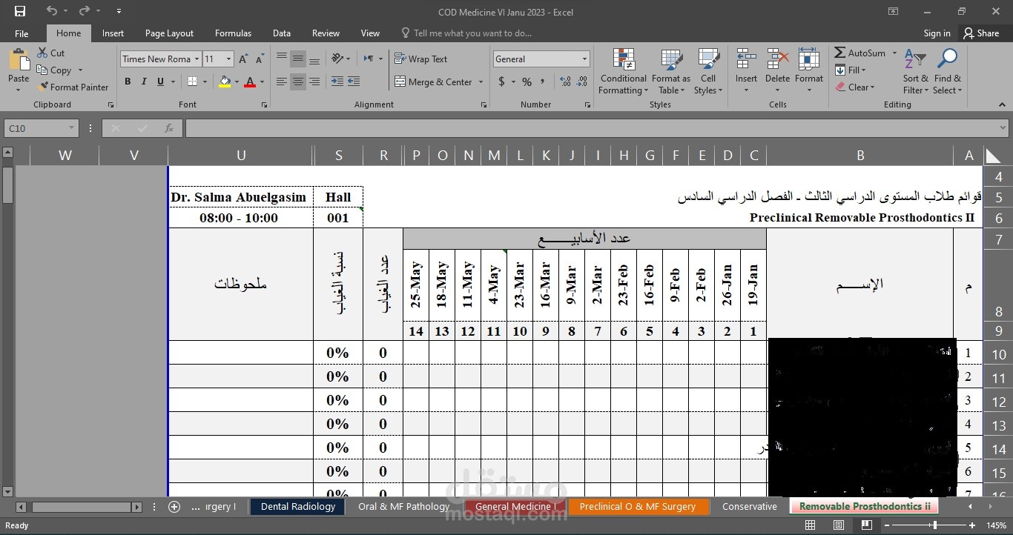Apply the Comma Style format
Viewport: 1013px width, 535px height.
click(x=544, y=82)
